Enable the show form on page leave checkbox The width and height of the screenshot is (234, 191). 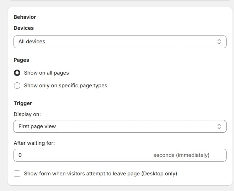tap(17, 174)
